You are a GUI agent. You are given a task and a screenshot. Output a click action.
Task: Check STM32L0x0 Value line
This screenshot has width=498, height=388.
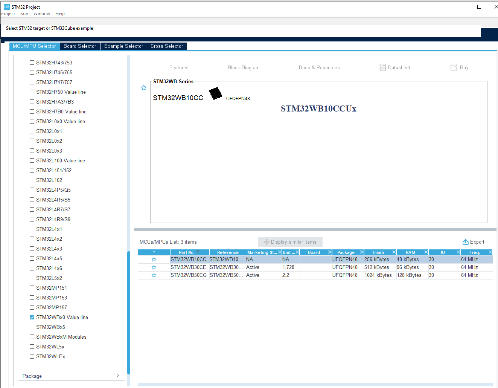pyautogui.click(x=32, y=121)
